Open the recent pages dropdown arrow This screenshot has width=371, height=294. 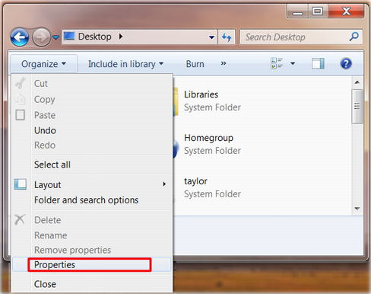55,37
